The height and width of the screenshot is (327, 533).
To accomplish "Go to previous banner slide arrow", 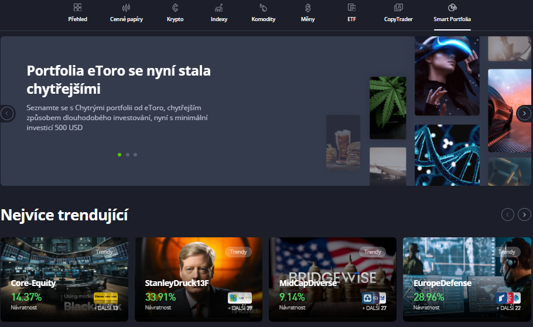I will click(7, 113).
